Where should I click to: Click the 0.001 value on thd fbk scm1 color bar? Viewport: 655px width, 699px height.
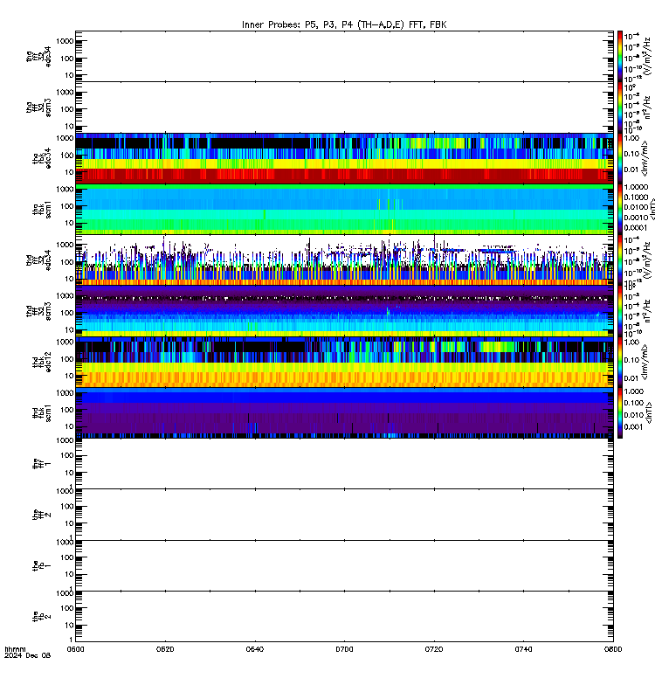pyautogui.click(x=632, y=427)
